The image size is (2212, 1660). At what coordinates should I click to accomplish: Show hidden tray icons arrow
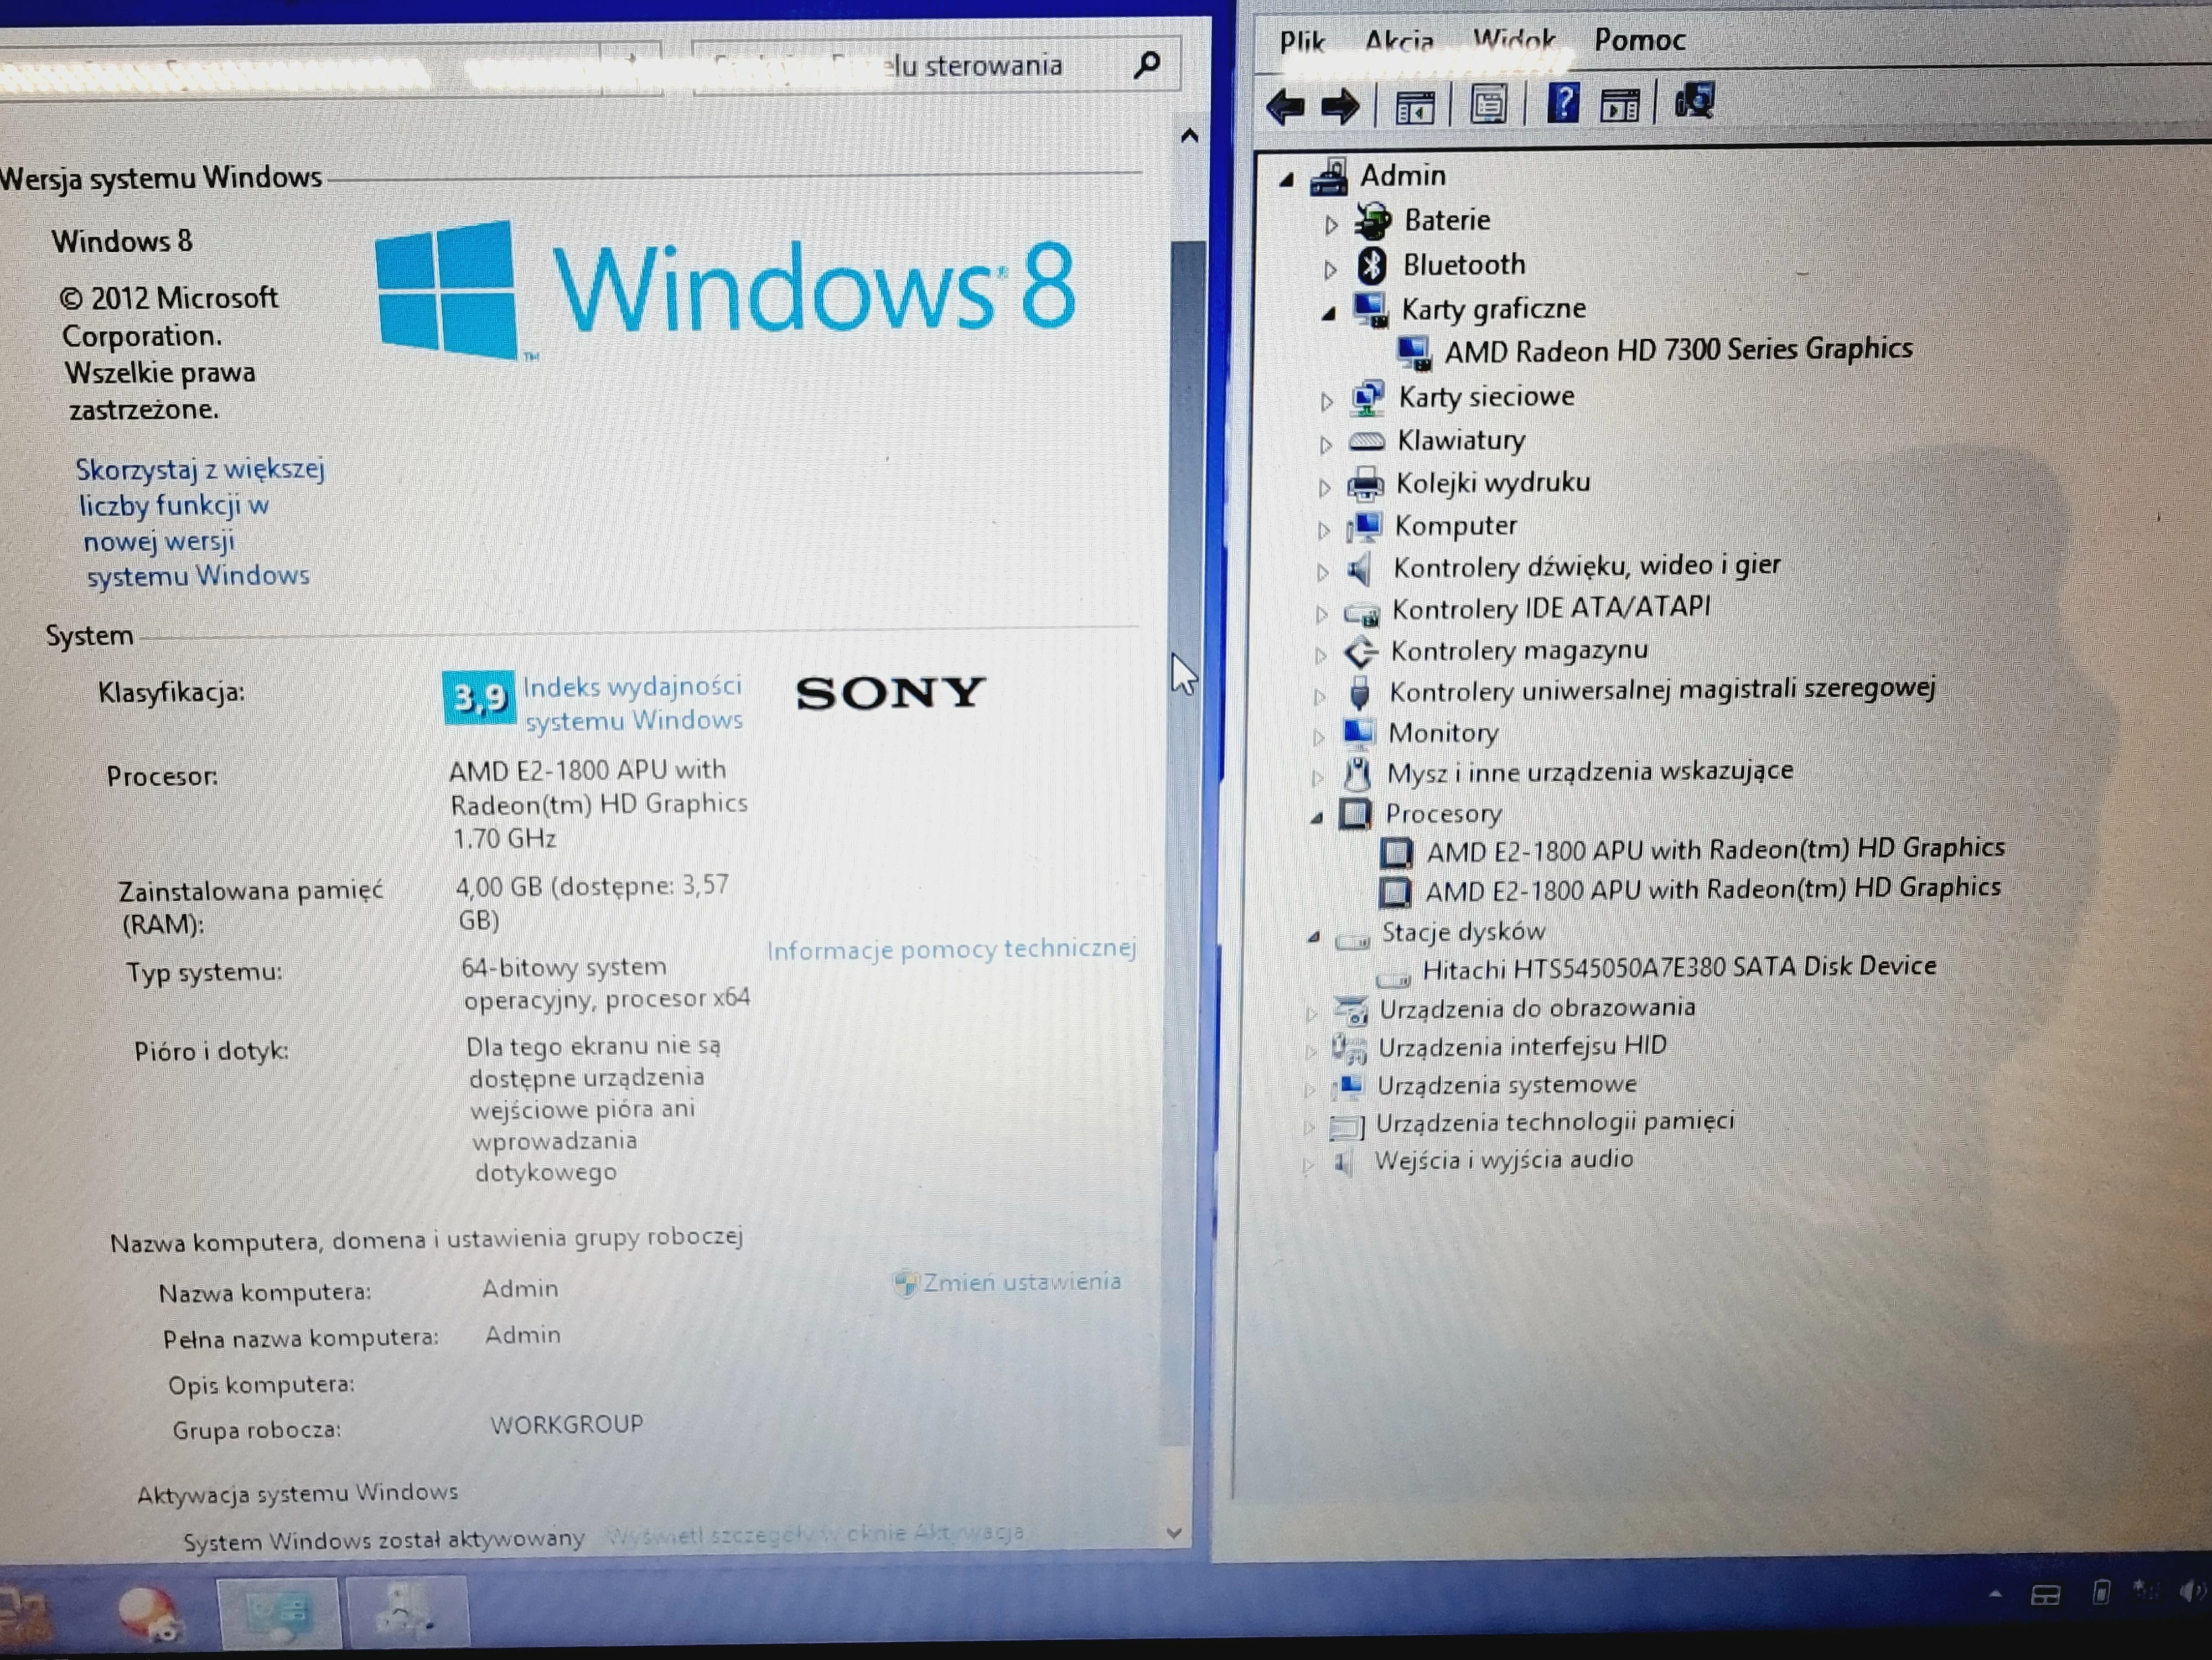click(x=1995, y=1594)
